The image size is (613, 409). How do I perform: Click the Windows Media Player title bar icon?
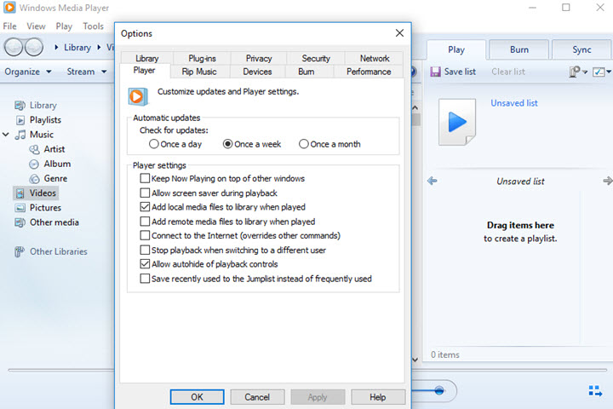point(9,7)
